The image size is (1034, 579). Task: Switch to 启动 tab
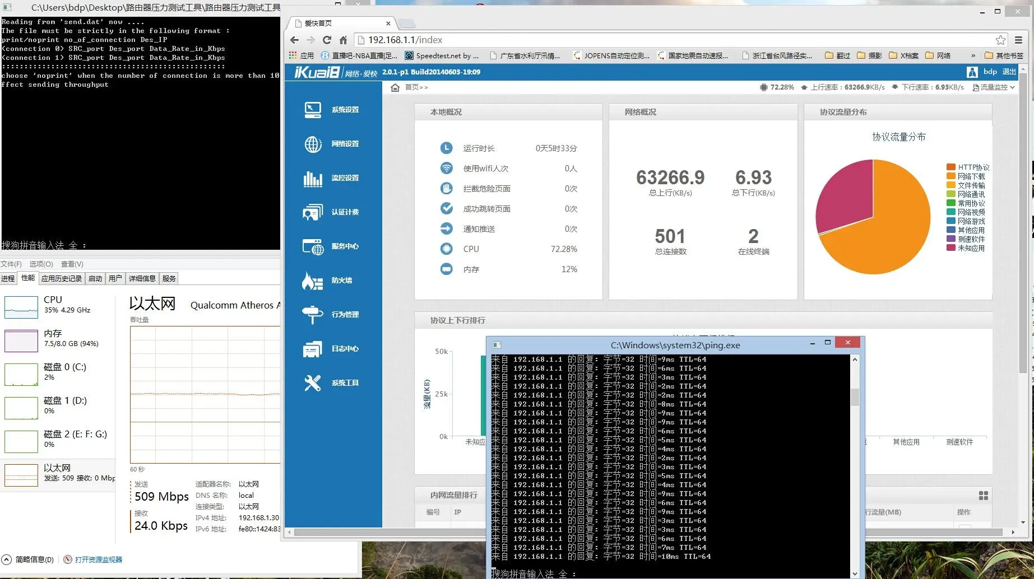[x=95, y=279]
